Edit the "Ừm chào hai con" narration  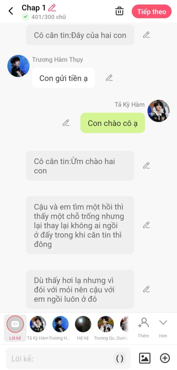click(146, 166)
